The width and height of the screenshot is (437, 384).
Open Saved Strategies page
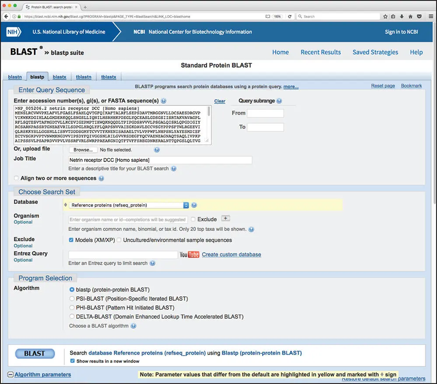click(x=375, y=52)
